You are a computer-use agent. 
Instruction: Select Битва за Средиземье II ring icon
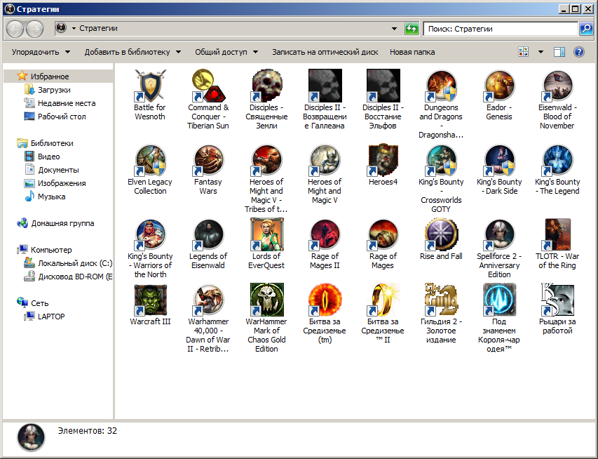click(383, 300)
